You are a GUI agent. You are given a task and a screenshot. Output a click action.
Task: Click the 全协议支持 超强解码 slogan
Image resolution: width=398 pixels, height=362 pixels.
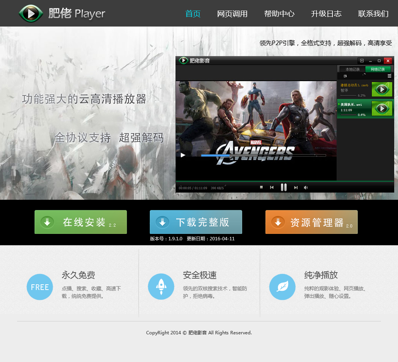click(109, 138)
